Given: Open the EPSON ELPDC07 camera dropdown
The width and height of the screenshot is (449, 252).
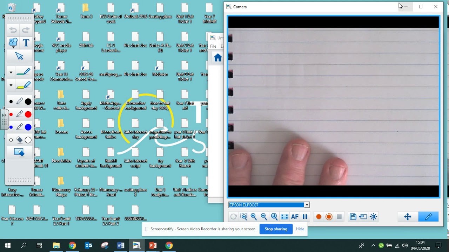Looking at the screenshot, I should [x=307, y=205].
